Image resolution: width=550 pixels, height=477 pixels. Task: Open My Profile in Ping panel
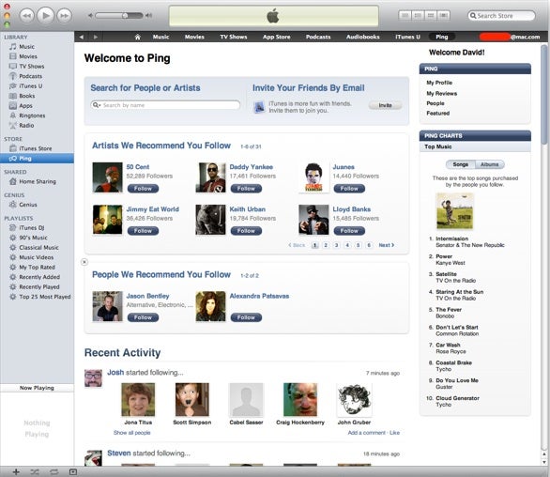point(439,83)
